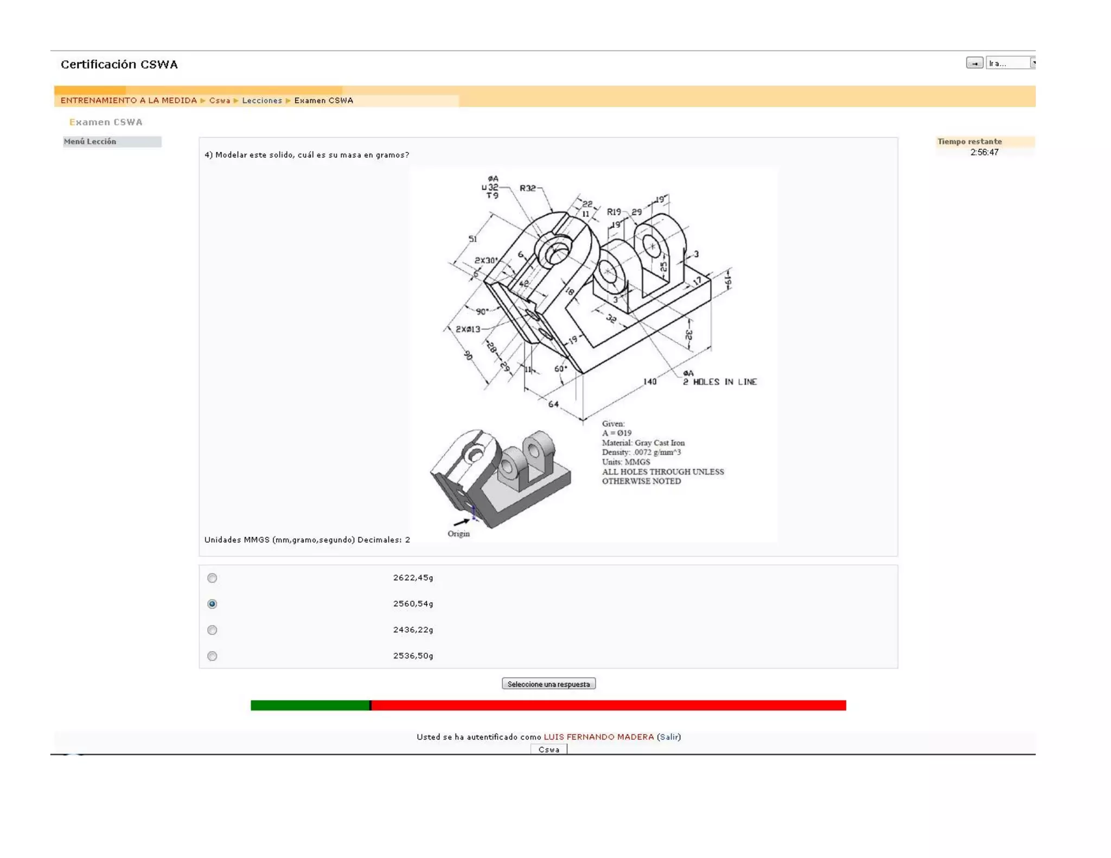Click the lesson progress bar red section
Image resolution: width=1111 pixels, height=858 pixels.
609,706
